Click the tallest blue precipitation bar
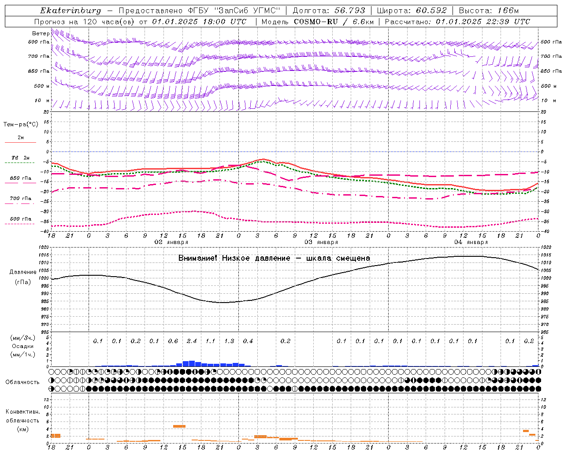The height and width of the screenshot is (451, 564). tap(192, 363)
